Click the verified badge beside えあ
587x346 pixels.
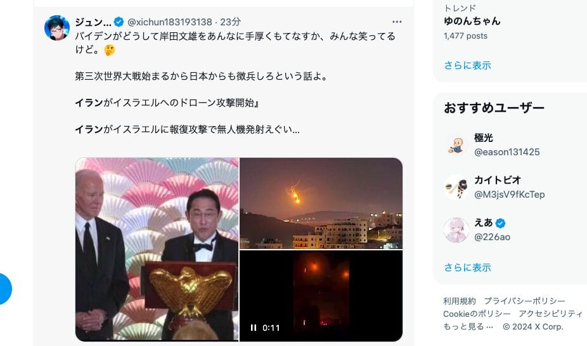(500, 223)
